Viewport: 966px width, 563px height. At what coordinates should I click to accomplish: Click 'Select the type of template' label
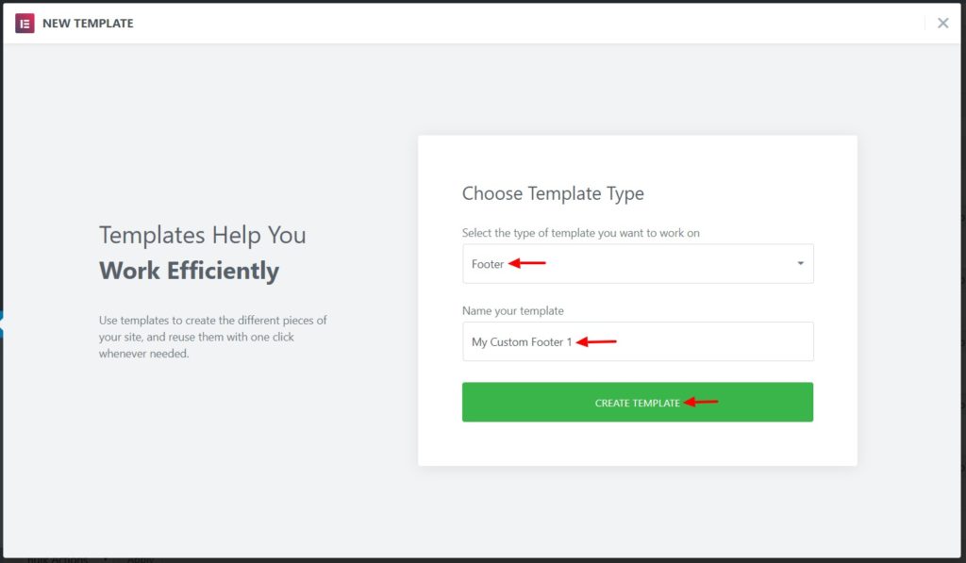tap(580, 233)
